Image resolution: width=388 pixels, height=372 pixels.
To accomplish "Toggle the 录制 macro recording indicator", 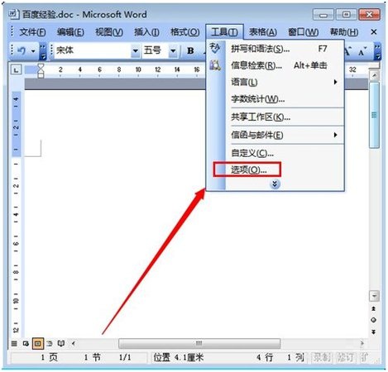I will click(x=322, y=357).
